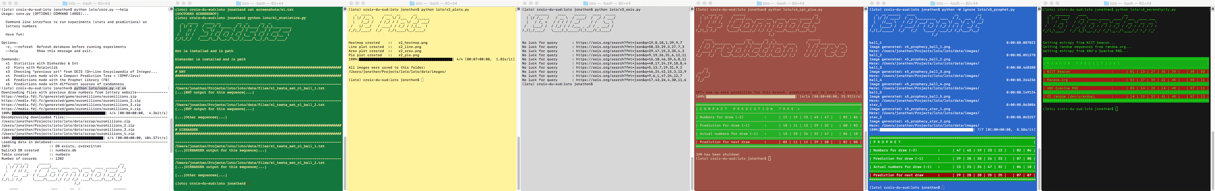Click the 'Random.org' row in the random predictions table
1215x191 pixels.
(x=1126, y=80)
